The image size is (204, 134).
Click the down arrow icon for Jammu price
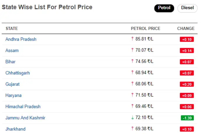pos(132,118)
